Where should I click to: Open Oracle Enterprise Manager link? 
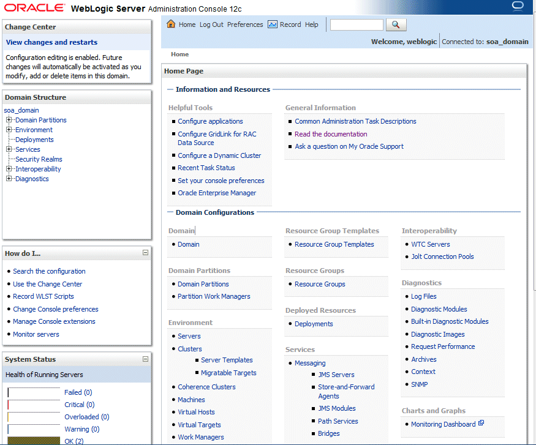tap(217, 193)
